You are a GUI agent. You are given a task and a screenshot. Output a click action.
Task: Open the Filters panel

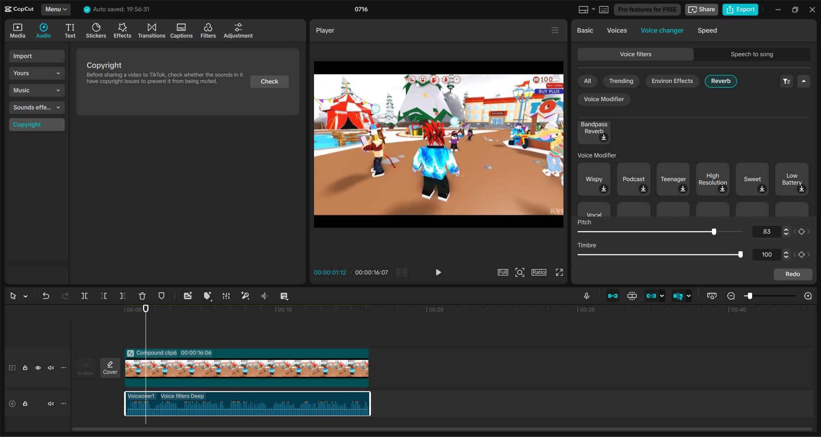(208, 30)
